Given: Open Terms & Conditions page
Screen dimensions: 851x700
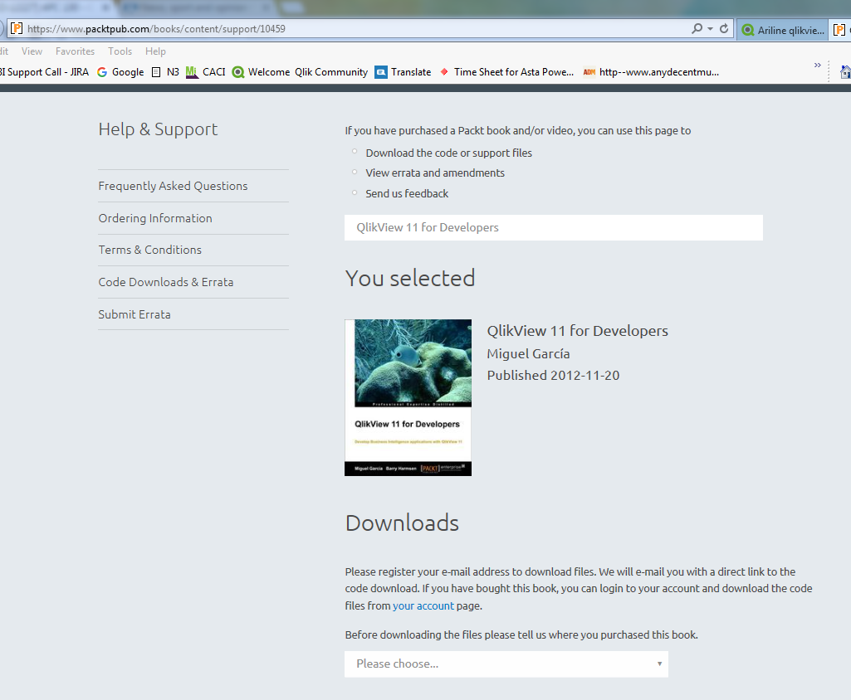Looking at the screenshot, I should click(x=149, y=250).
